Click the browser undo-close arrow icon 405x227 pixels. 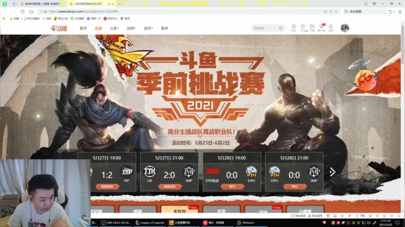coord(390,12)
